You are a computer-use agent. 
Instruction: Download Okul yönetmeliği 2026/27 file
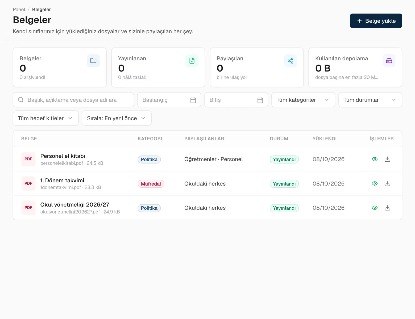(388, 208)
